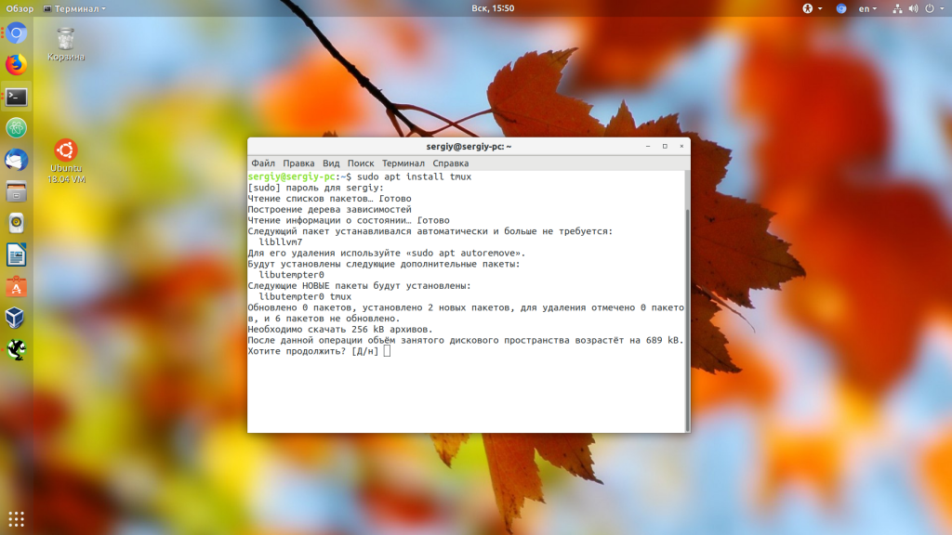Click the «sudo apt autoremove» text
Image resolution: width=952 pixels, height=535 pixels.
tap(466, 253)
